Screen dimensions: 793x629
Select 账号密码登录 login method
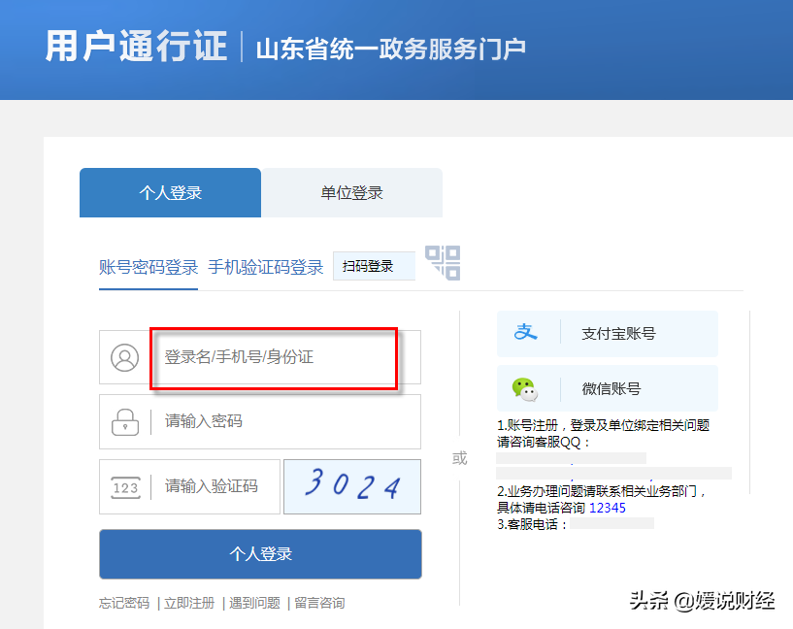click(x=149, y=267)
